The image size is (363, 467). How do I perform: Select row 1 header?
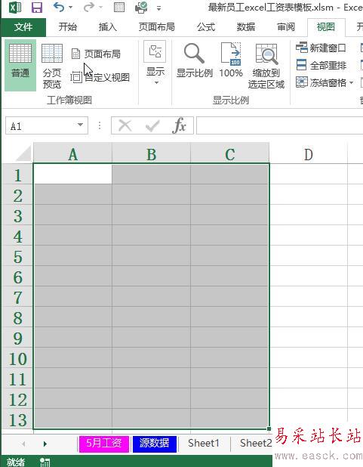pyautogui.click(x=17, y=175)
